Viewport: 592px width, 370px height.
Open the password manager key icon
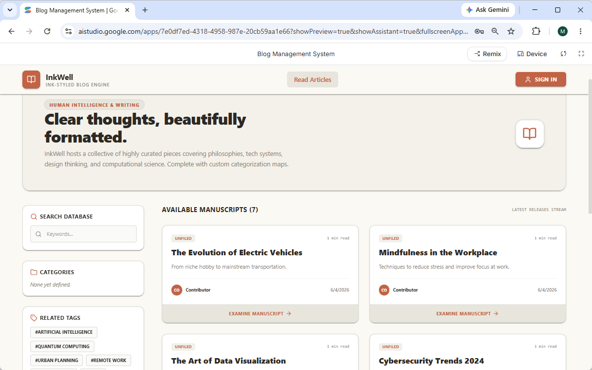click(x=479, y=31)
